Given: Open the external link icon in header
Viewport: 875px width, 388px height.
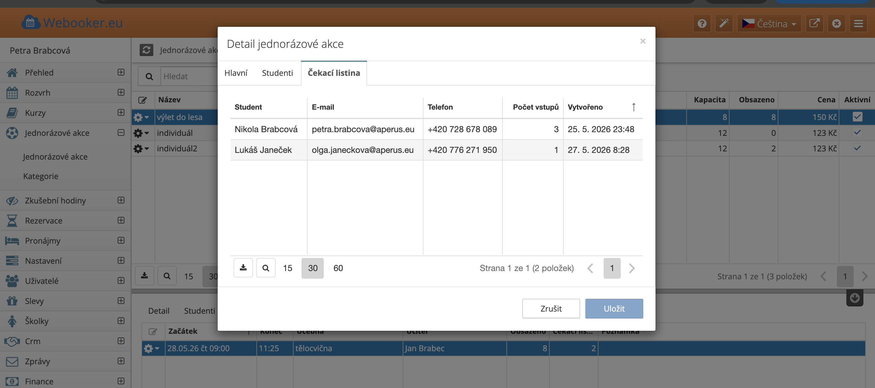Looking at the screenshot, I should (814, 23).
